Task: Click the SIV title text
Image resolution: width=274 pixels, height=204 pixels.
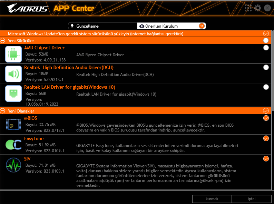Action: click(27, 159)
